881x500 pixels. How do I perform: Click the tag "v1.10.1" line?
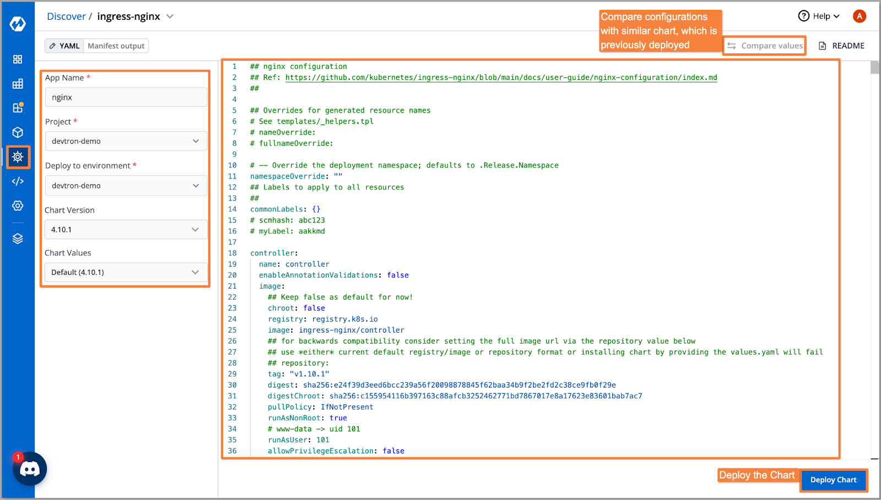(x=298, y=374)
